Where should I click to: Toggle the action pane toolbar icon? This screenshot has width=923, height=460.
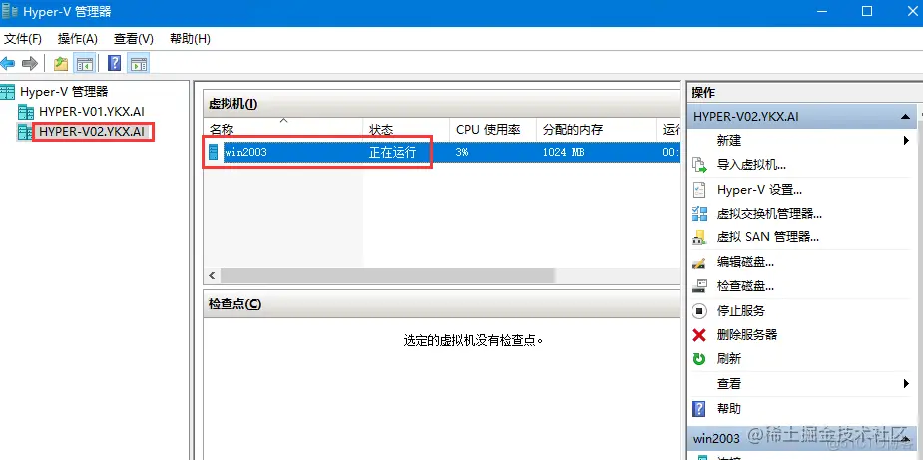click(139, 64)
